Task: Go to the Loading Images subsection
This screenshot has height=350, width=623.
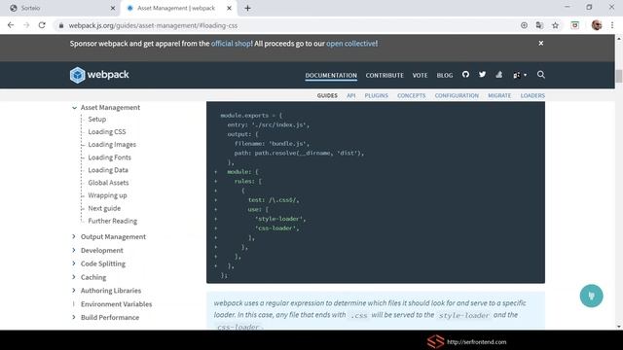Action: point(112,145)
